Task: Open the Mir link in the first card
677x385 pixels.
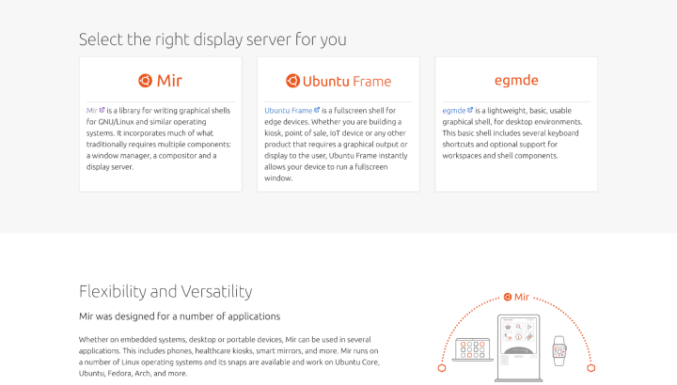Action: (91, 111)
